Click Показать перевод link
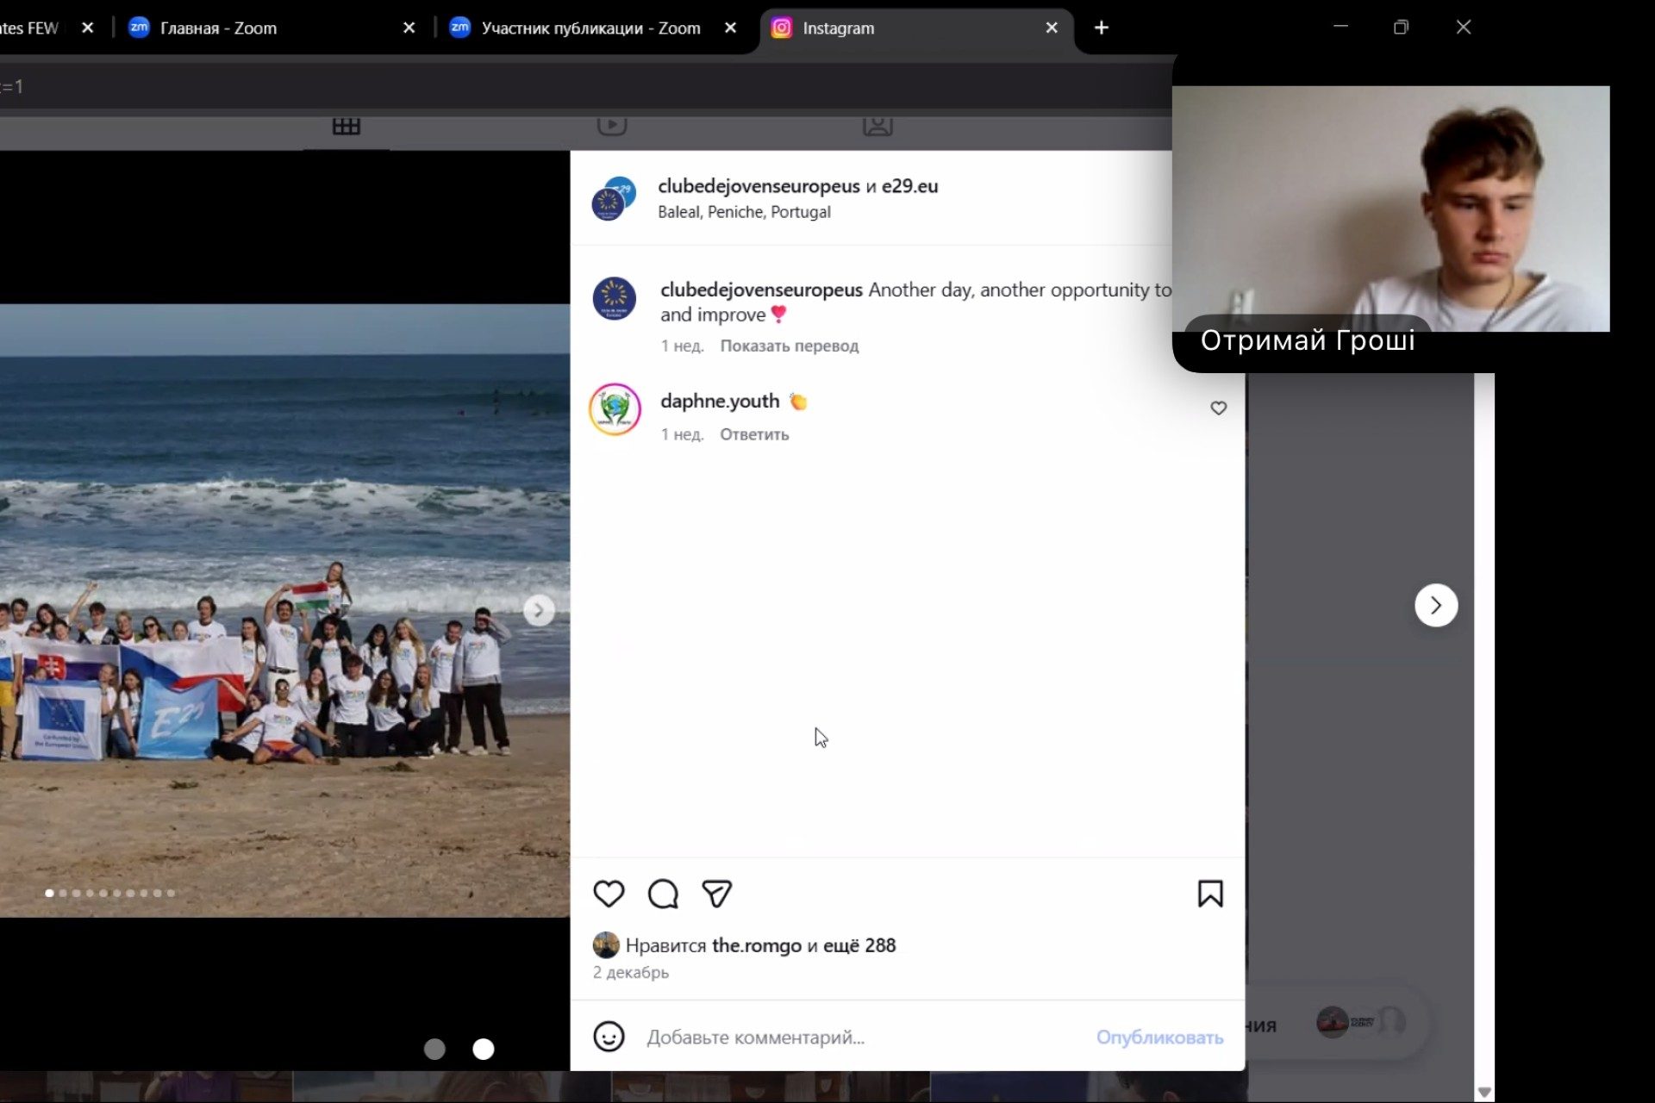This screenshot has width=1655, height=1103. tap(789, 346)
